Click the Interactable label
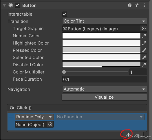The width and height of the screenshot is (152, 140). [20, 14]
